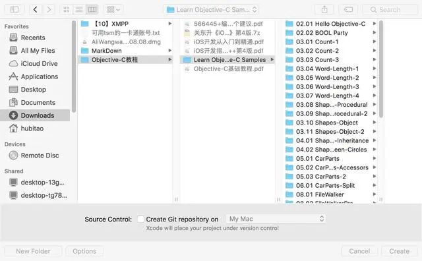Select Downloads in sidebar

tap(35, 115)
